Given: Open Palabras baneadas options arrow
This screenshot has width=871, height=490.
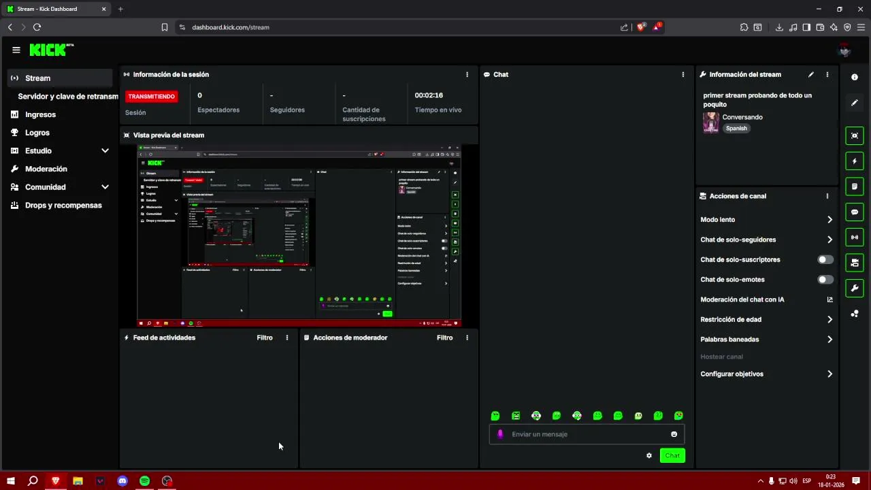Looking at the screenshot, I should pyautogui.click(x=829, y=340).
